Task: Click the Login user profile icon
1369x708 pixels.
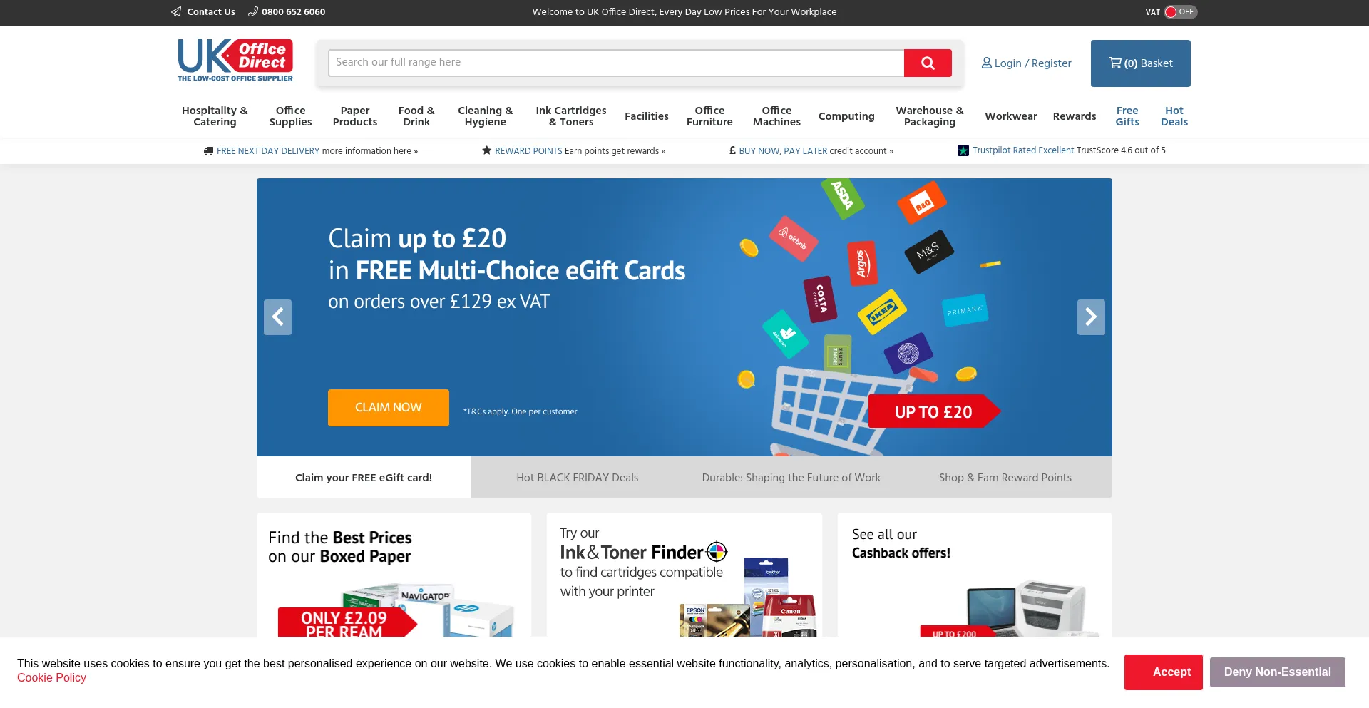Action: tap(986, 63)
